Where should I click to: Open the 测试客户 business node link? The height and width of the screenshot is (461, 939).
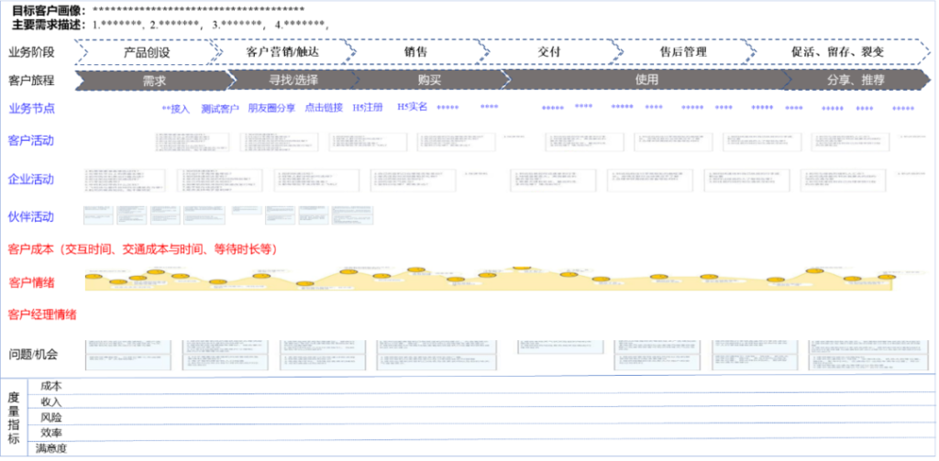coord(220,108)
